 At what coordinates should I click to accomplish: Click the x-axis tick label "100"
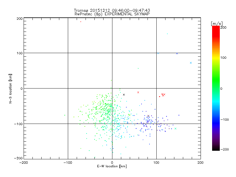[x=156, y=163]
